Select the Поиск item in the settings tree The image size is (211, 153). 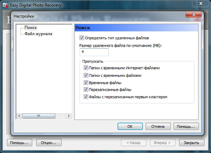[31, 28]
